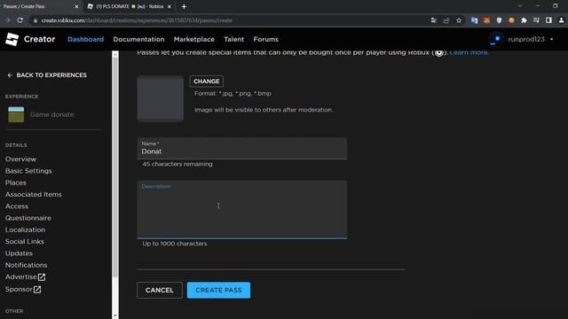The width and height of the screenshot is (568, 319).
Task: Click inside the Description text area
Action: point(242,210)
